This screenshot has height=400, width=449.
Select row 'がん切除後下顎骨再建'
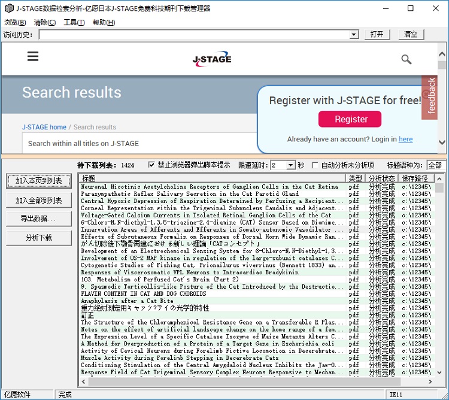click(x=257, y=244)
